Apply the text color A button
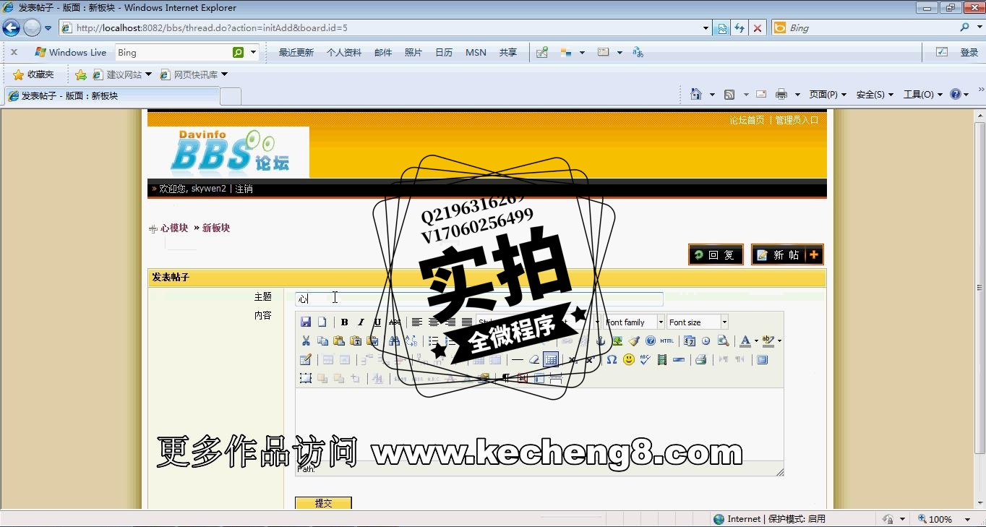The width and height of the screenshot is (986, 527). (x=745, y=341)
